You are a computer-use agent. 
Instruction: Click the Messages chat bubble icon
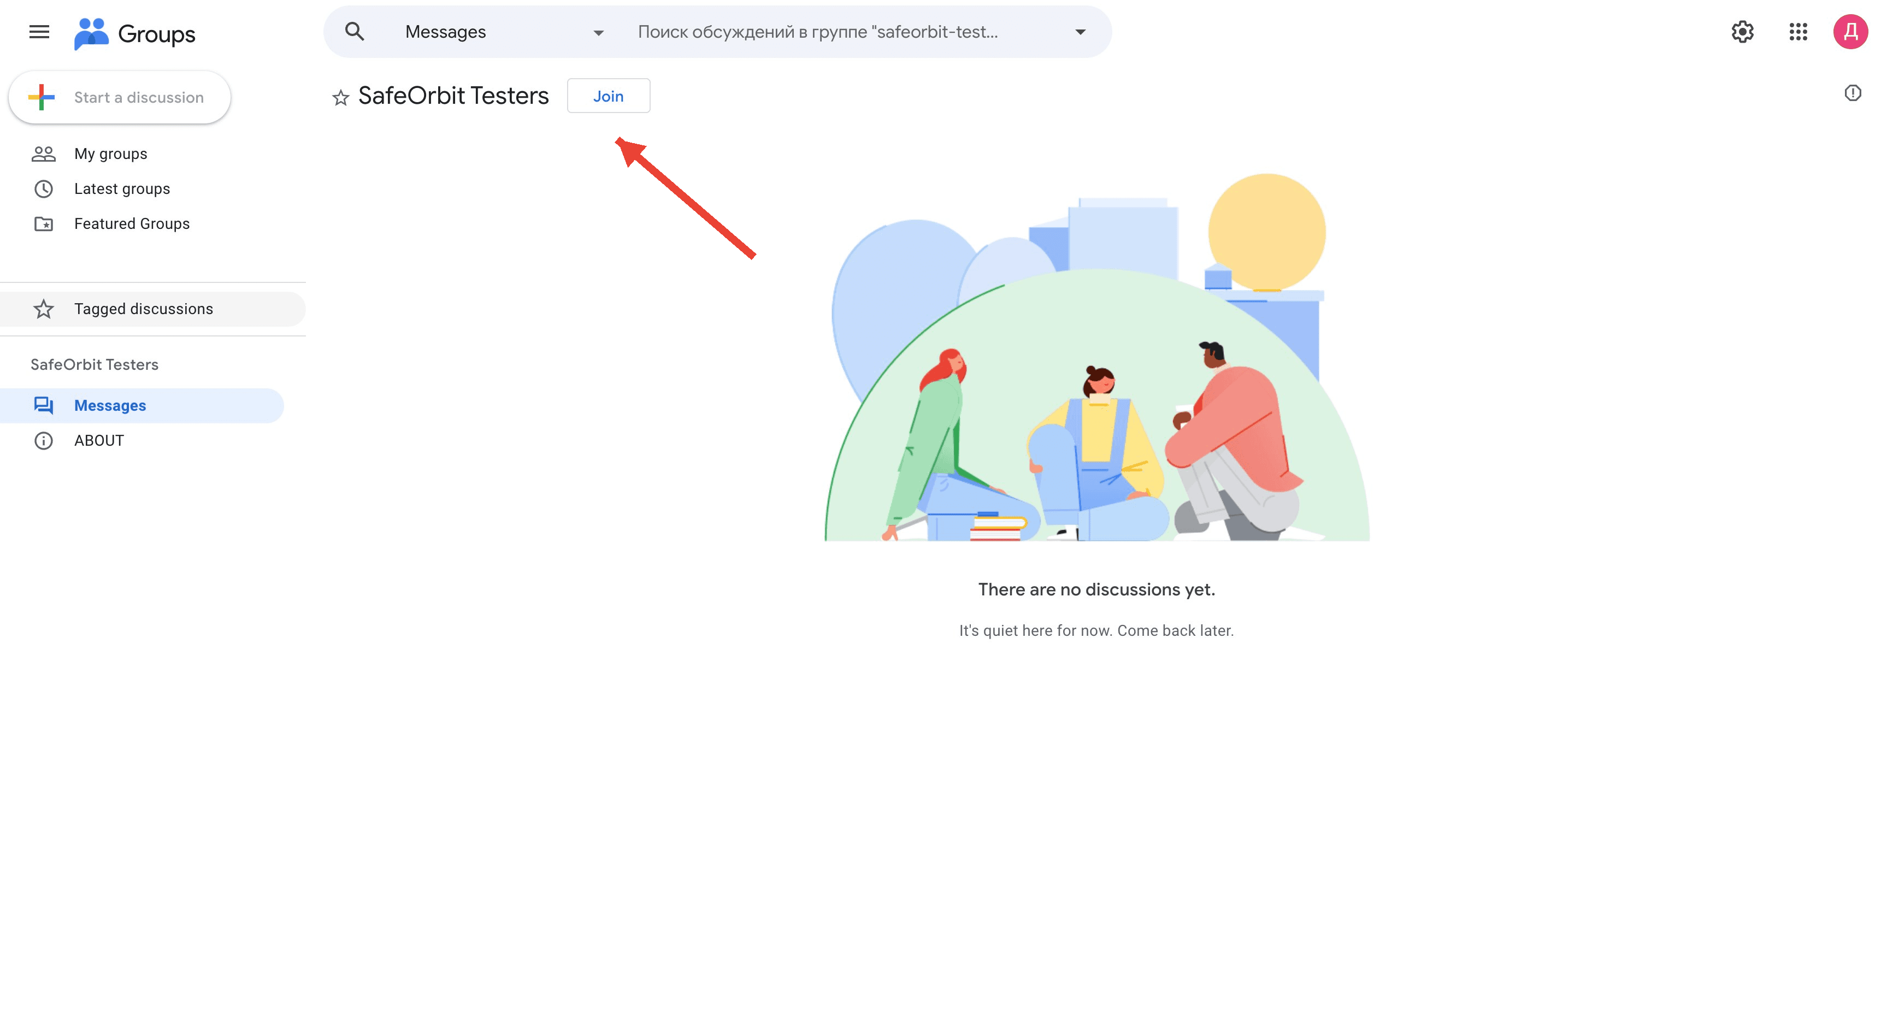[x=43, y=406]
